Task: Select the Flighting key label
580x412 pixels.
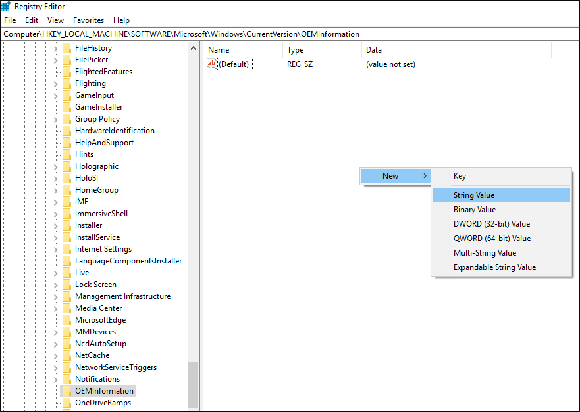Action: point(90,83)
